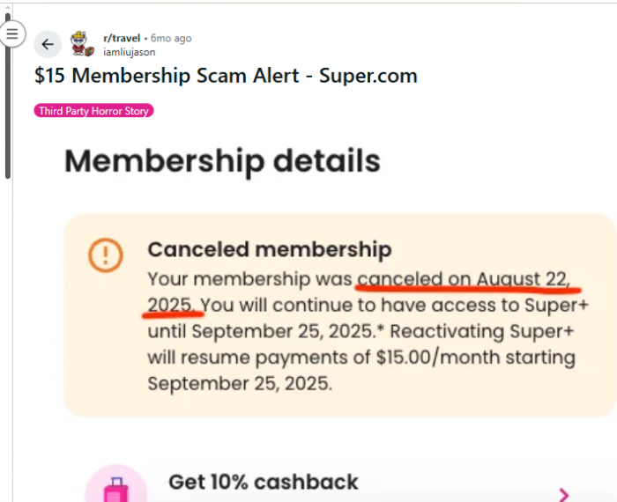Open the hamburger sidebar menu icon
The height and width of the screenshot is (502, 617).
coord(11,33)
